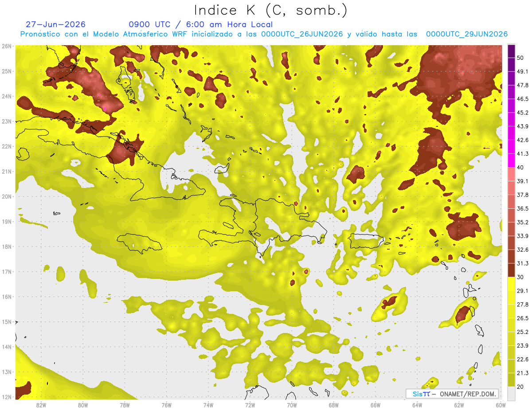
Task: Select the 18N latitude label
Action: 7,247
